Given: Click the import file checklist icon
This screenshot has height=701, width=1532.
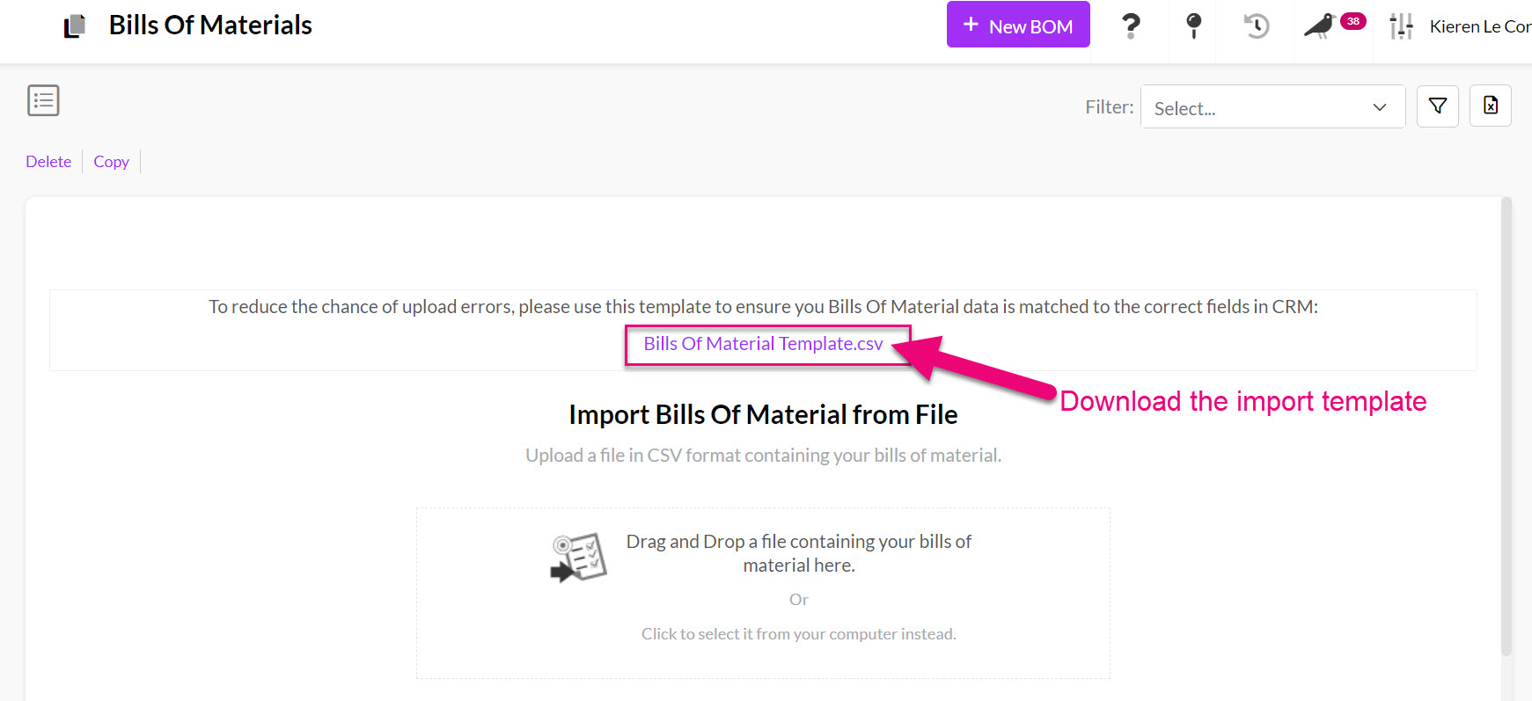Looking at the screenshot, I should (578, 558).
